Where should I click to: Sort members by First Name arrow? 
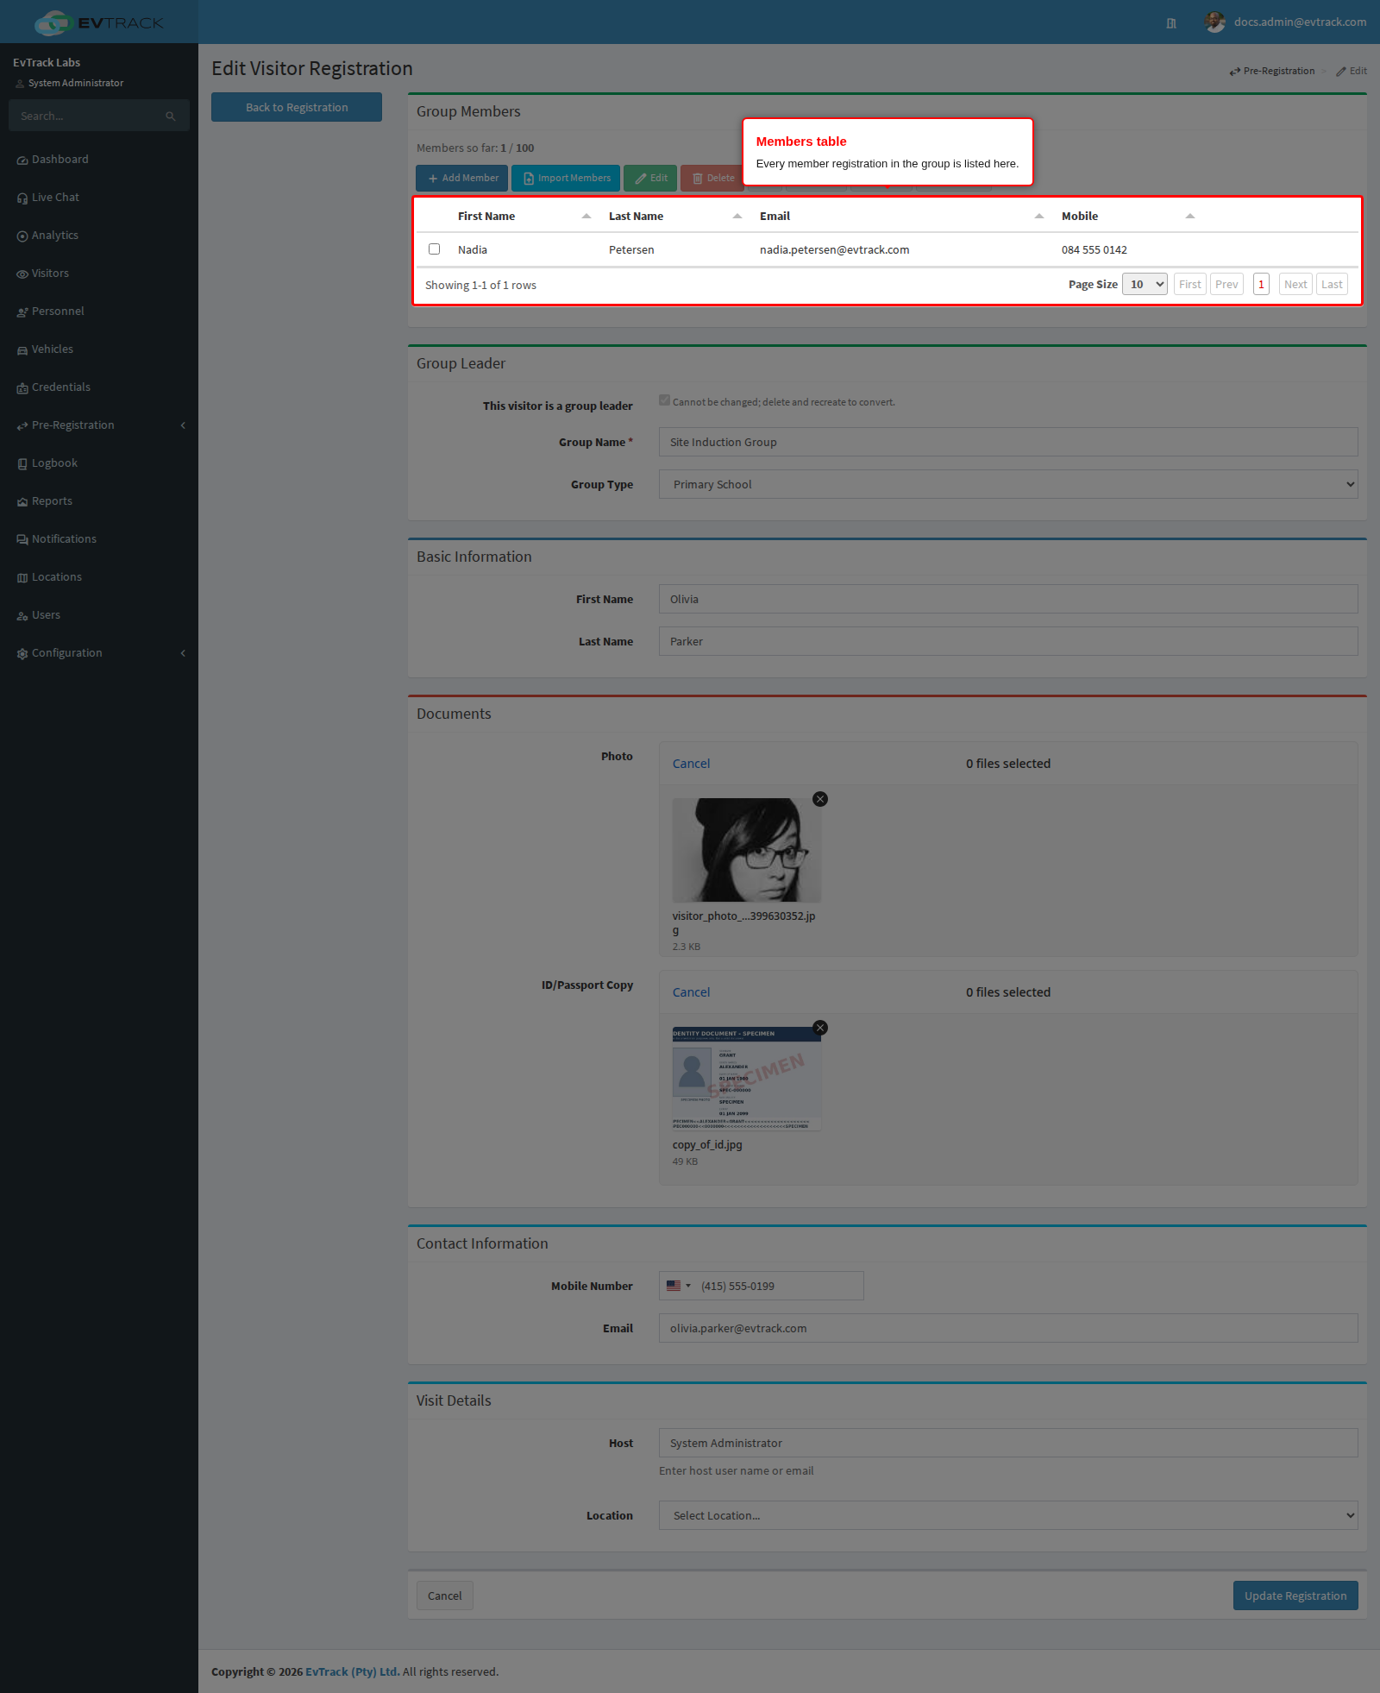(x=586, y=216)
